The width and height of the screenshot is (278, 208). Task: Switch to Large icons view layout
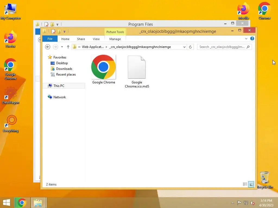(251, 184)
